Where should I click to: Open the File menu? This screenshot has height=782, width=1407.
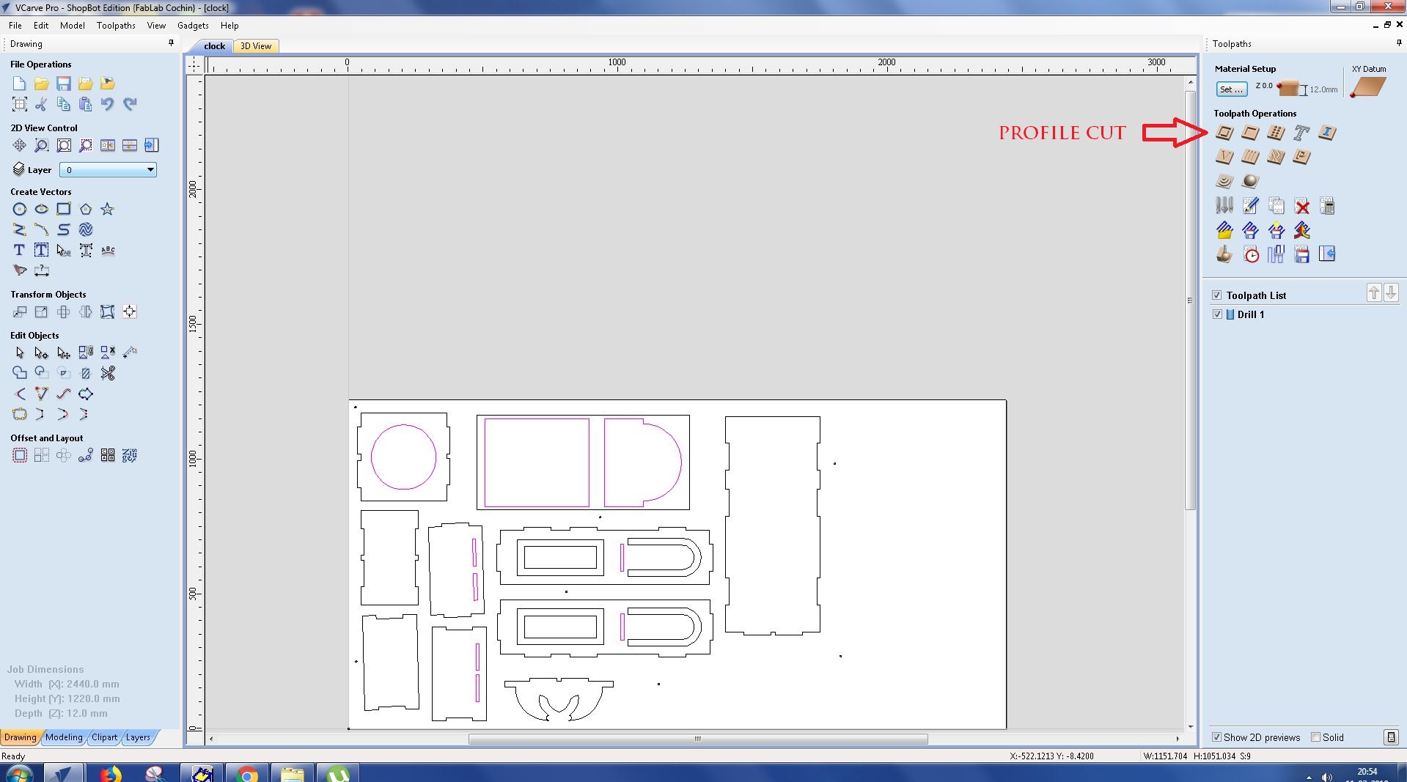point(15,26)
